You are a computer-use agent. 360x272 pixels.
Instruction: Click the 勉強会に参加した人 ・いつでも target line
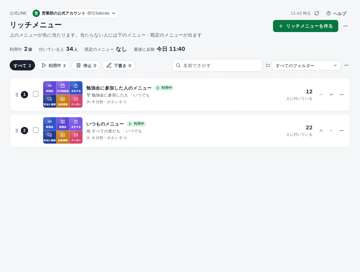coord(118,95)
